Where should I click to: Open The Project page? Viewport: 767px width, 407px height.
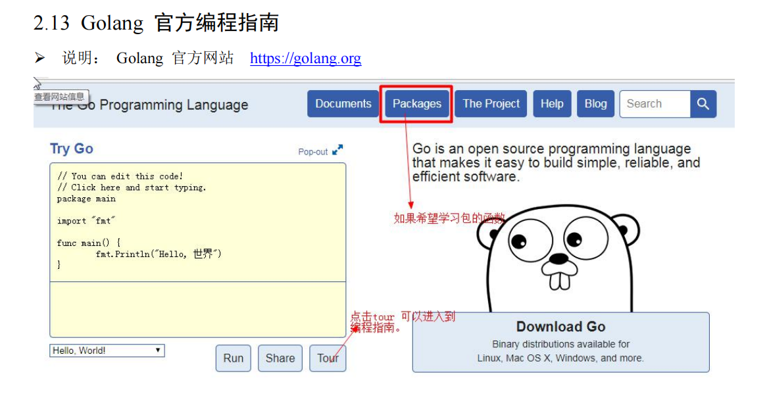coord(491,104)
